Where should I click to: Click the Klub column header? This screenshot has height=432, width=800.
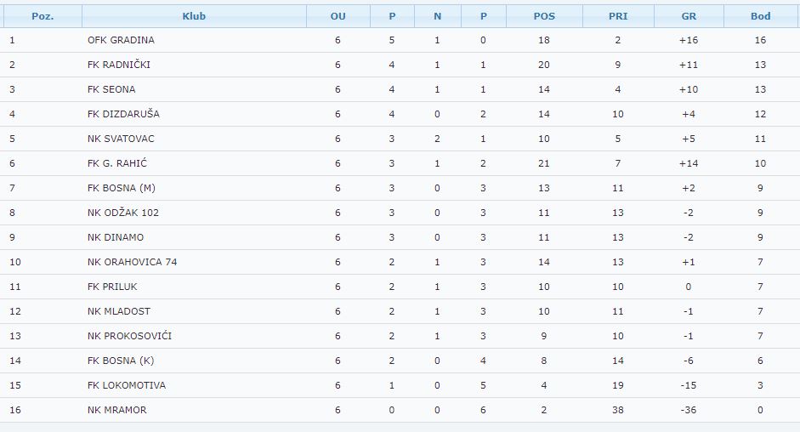[x=194, y=16]
